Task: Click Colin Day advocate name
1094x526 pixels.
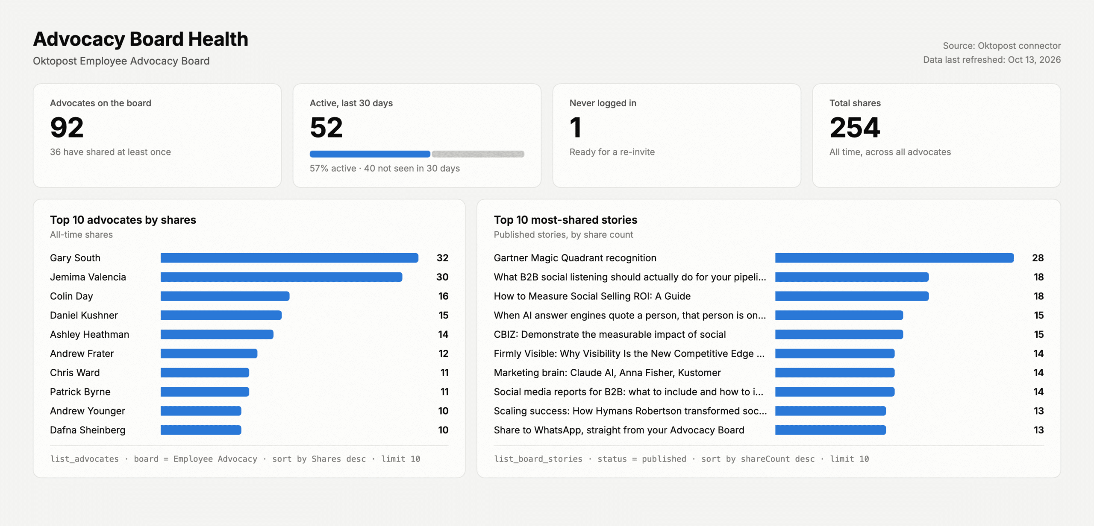Action: point(71,296)
